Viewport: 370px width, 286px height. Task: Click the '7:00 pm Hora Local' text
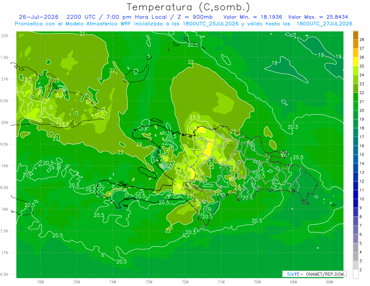136,17
